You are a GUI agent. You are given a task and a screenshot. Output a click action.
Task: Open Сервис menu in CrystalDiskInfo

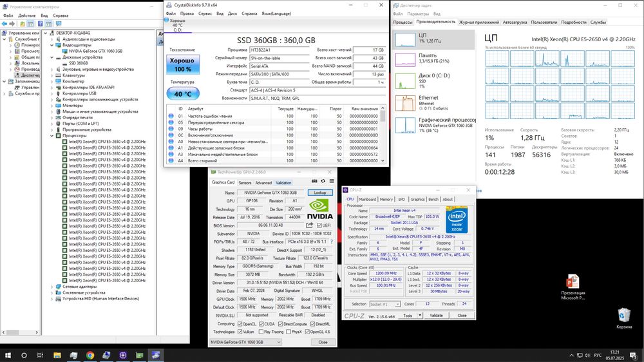(x=205, y=14)
